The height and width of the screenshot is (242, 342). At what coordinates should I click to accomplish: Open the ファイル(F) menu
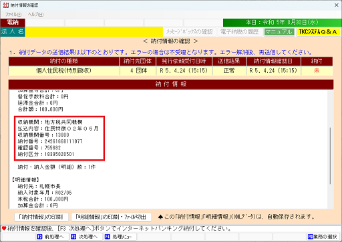(13, 15)
